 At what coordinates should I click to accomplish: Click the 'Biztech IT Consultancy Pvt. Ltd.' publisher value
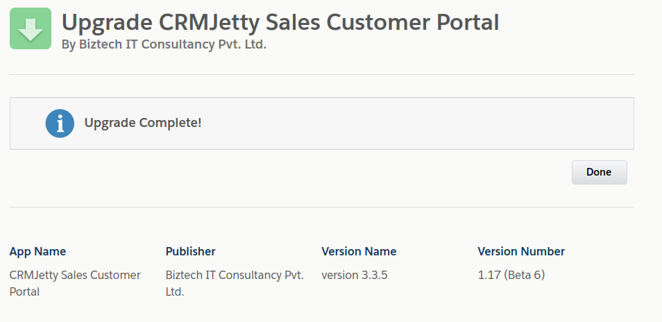(235, 276)
